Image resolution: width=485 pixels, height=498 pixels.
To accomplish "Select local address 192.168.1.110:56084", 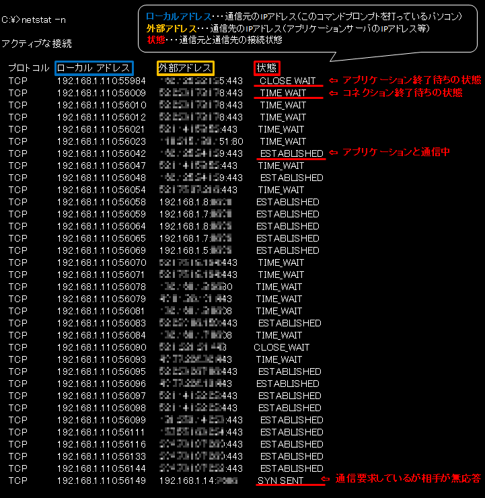I will point(102,335).
